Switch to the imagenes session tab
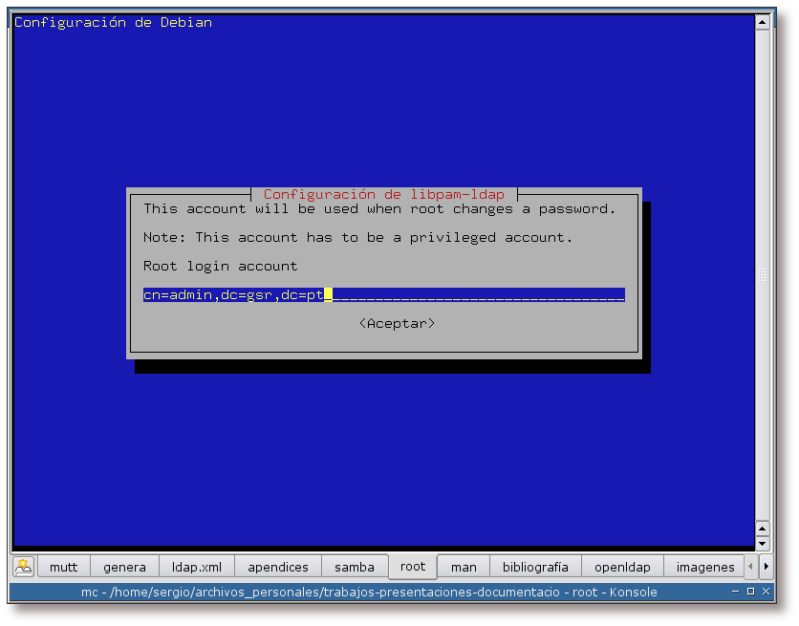 pos(705,567)
